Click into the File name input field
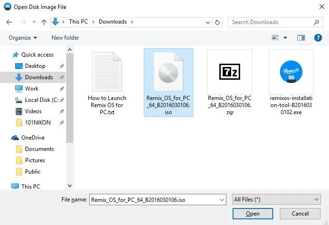The width and height of the screenshot is (329, 225). (155, 200)
